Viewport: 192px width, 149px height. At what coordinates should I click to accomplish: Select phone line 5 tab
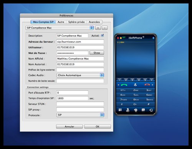coord(145,80)
